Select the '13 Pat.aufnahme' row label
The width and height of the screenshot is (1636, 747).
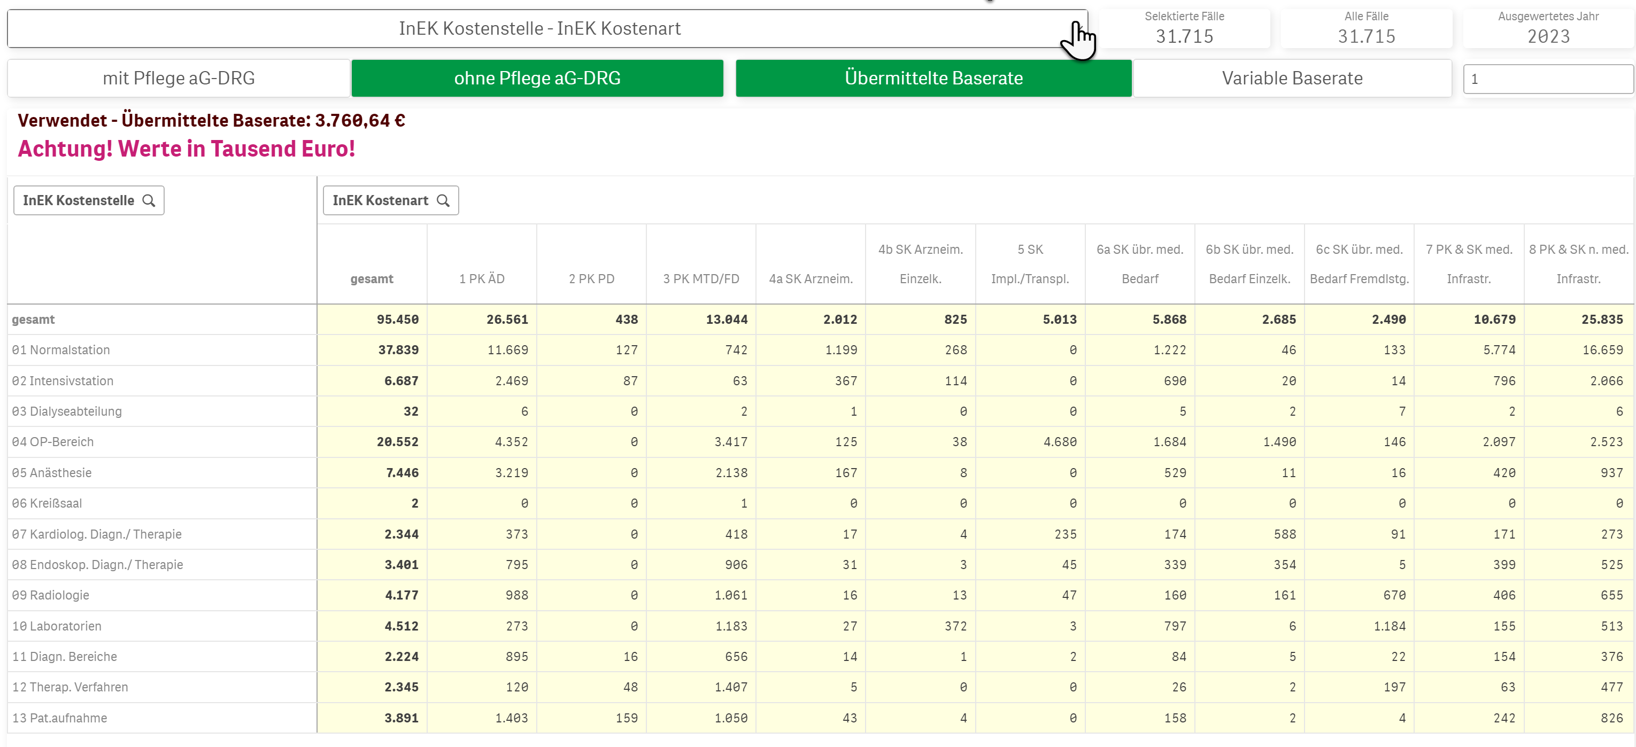click(x=60, y=718)
